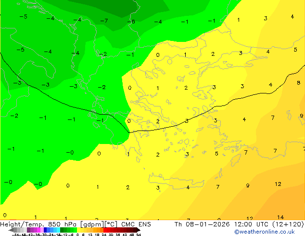Image resolution: width=305 pixels, height=236 pixels.
Task: Click the bright yellow legend swatch
Action: [x=78, y=230]
